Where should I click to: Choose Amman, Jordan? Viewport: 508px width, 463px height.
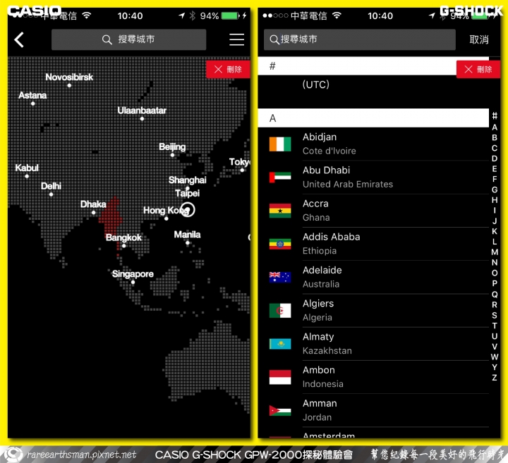click(373, 411)
